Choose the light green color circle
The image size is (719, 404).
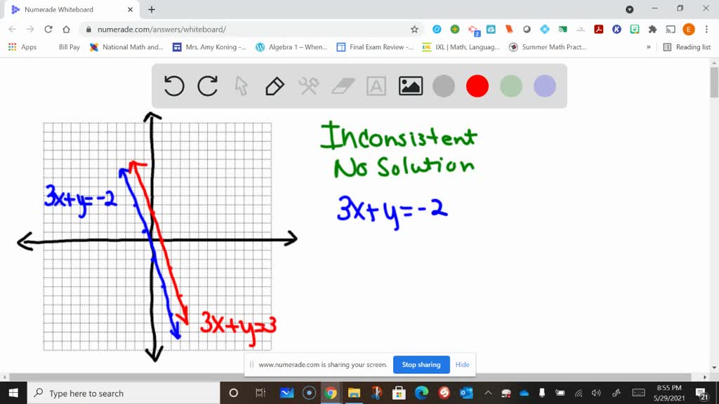pyautogui.click(x=511, y=86)
